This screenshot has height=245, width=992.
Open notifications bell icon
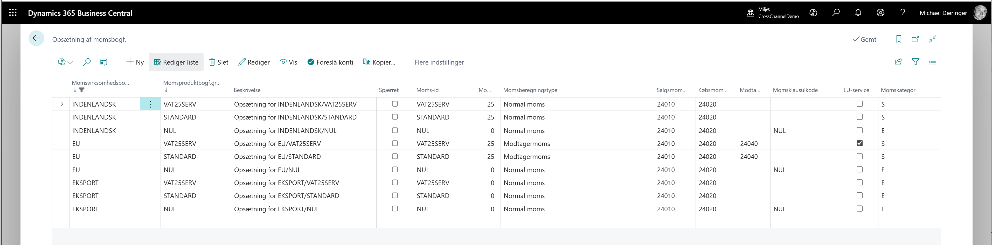[858, 13]
